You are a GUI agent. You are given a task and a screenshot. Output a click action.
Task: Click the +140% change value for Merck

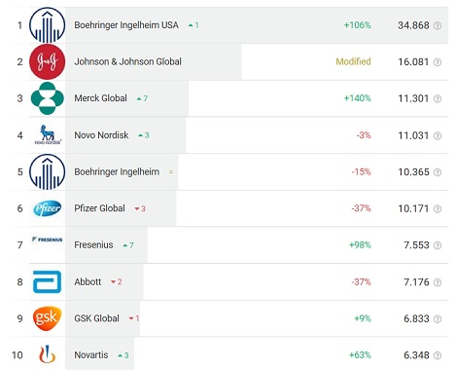pyautogui.click(x=358, y=98)
